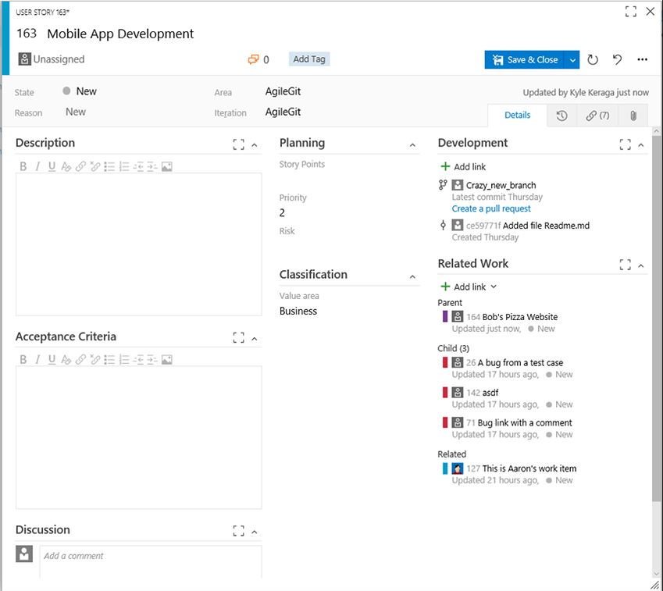Toggle bold in Description toolbar
The height and width of the screenshot is (591, 663).
pyautogui.click(x=23, y=166)
